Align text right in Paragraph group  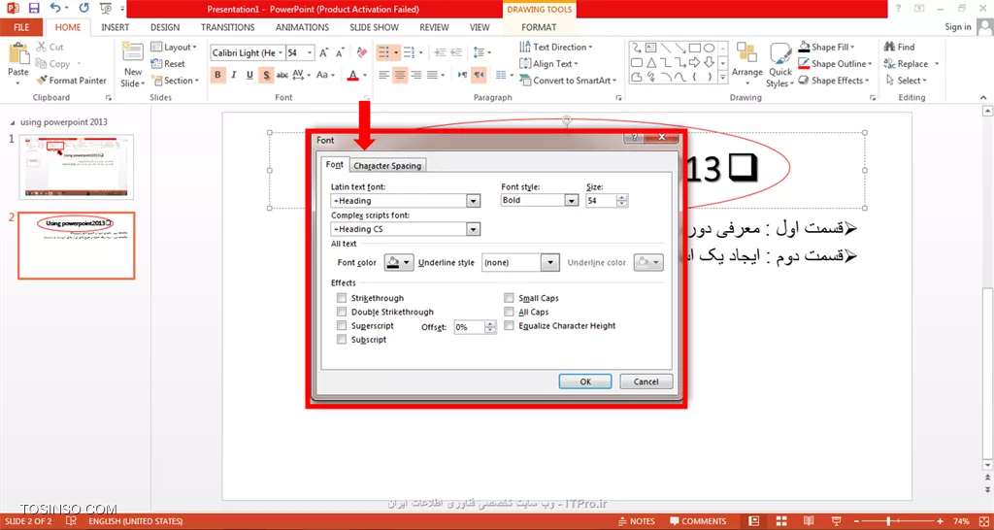(415, 76)
